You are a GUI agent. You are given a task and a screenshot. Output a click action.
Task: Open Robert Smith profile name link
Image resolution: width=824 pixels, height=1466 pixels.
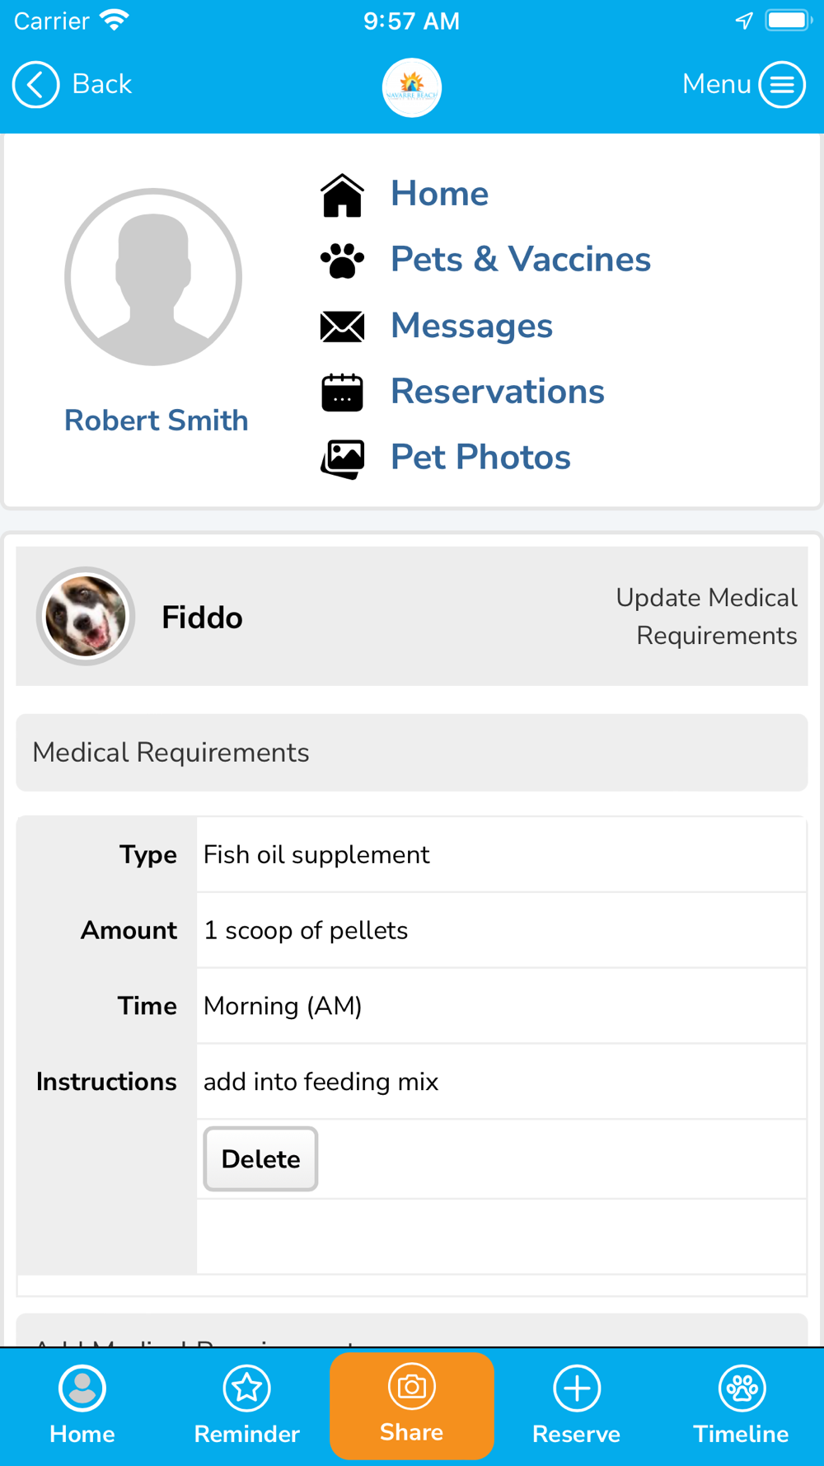[157, 421]
